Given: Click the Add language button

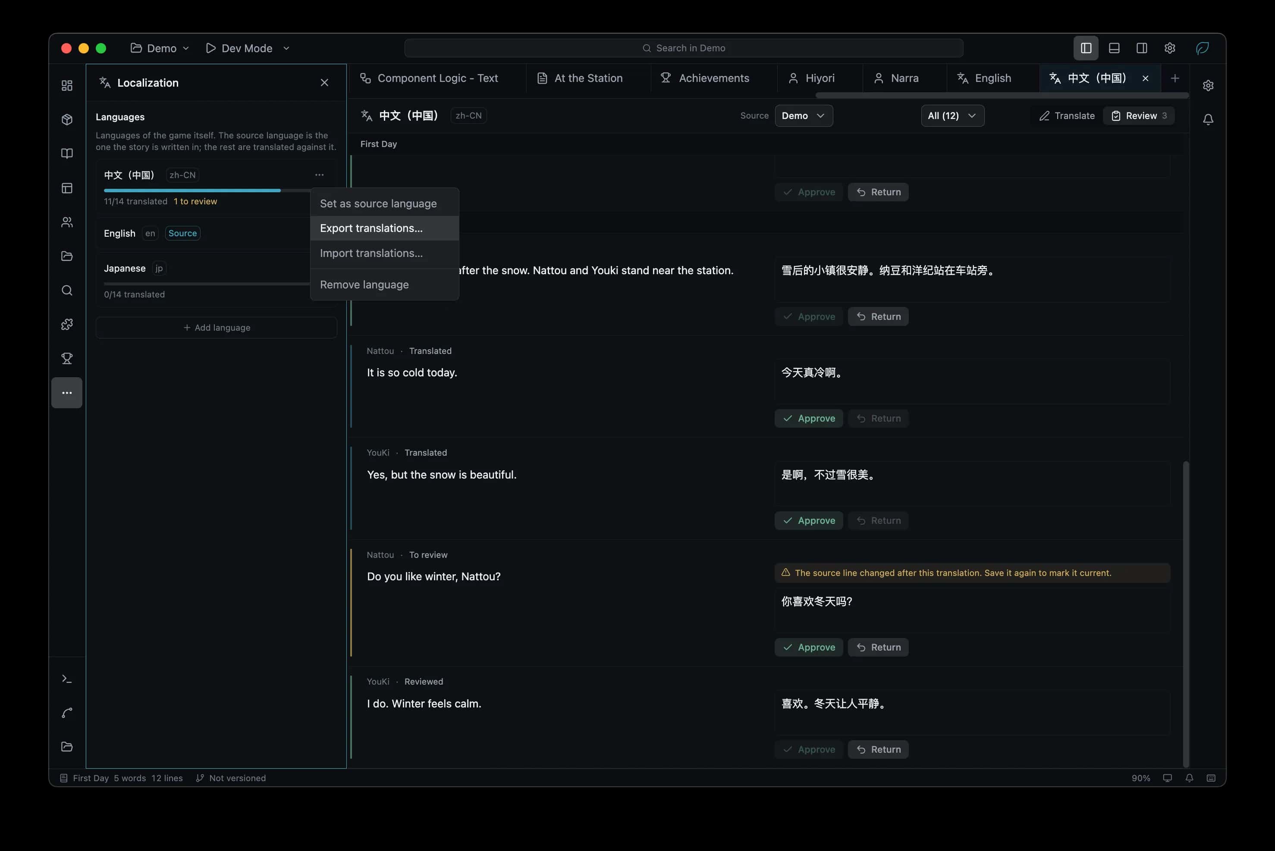Looking at the screenshot, I should click(216, 327).
